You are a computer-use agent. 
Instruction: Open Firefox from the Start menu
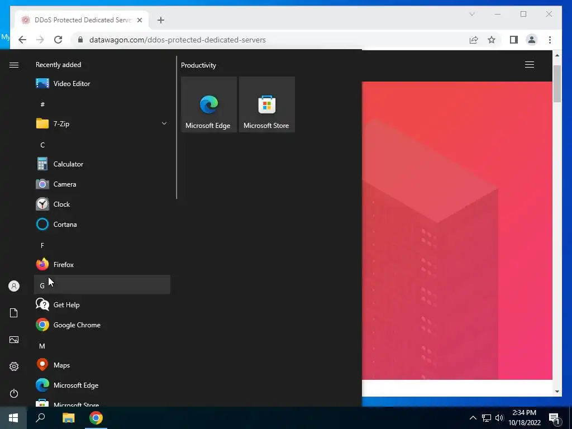pos(102,264)
